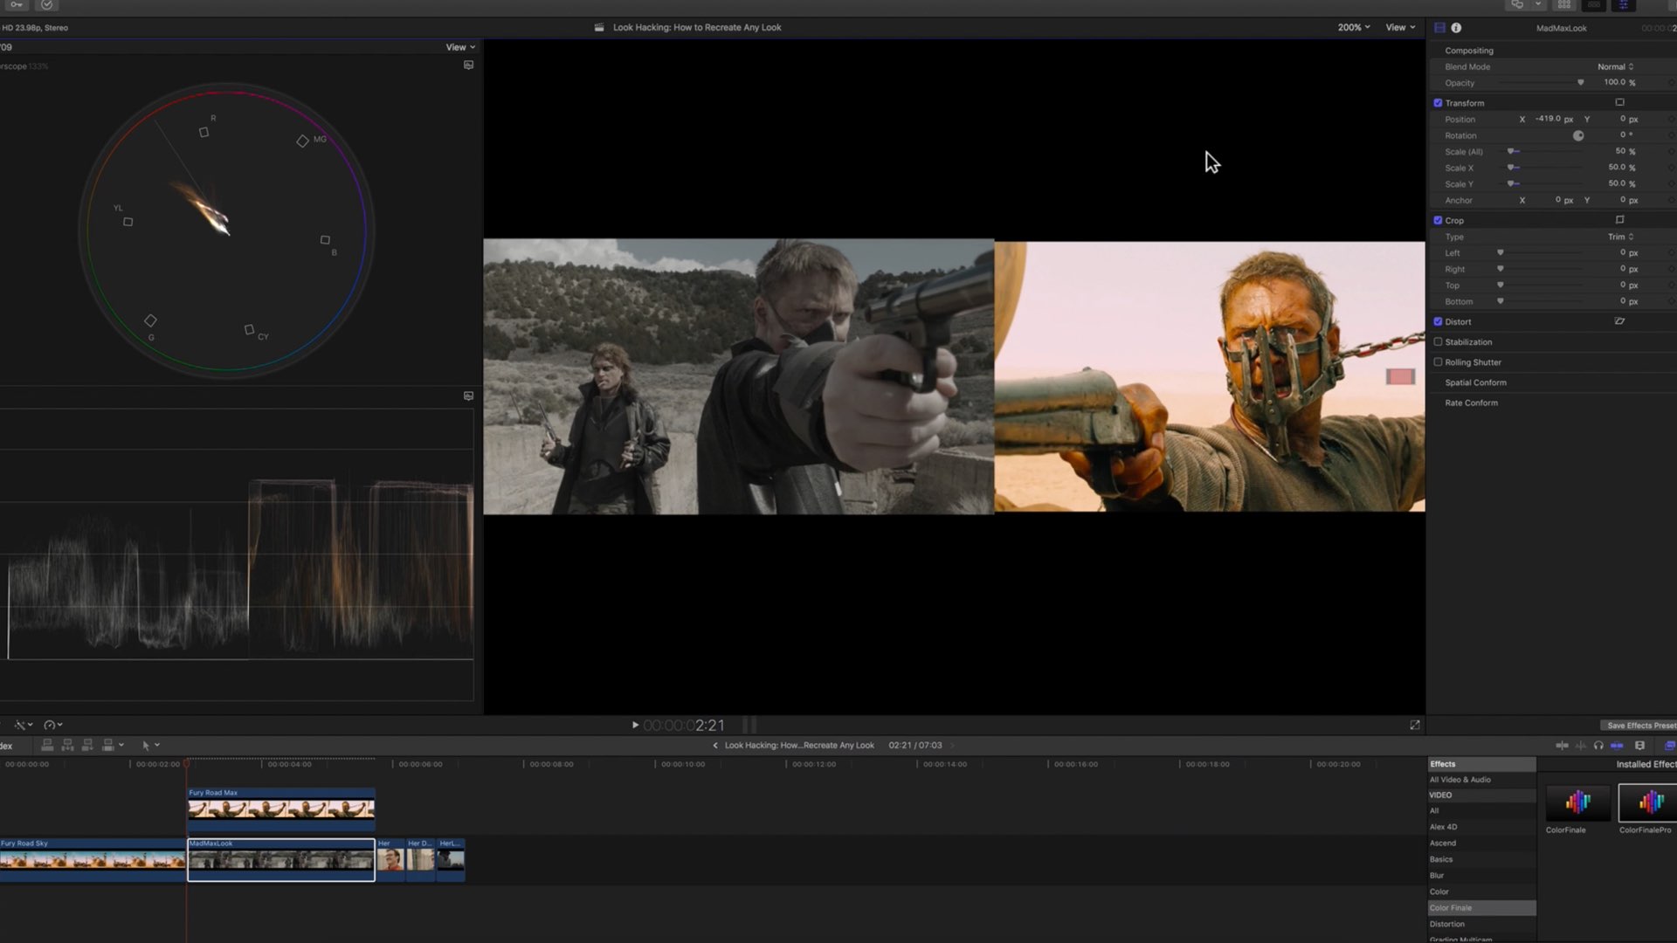Open the enhancements magic wand dropdown
Image resolution: width=1677 pixels, height=943 pixels.
pyautogui.click(x=24, y=725)
